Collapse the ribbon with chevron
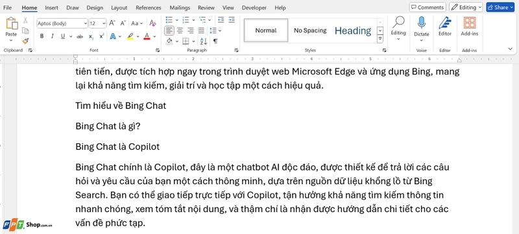Screen dimensions: 519x234 [x=510, y=49]
